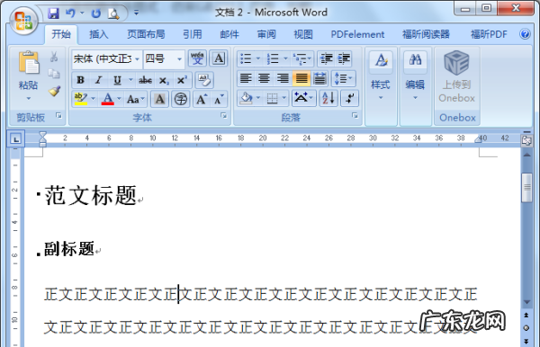Viewport: 540px width, 347px height.
Task: Switch to the 页面布局 tab
Action: [146, 34]
